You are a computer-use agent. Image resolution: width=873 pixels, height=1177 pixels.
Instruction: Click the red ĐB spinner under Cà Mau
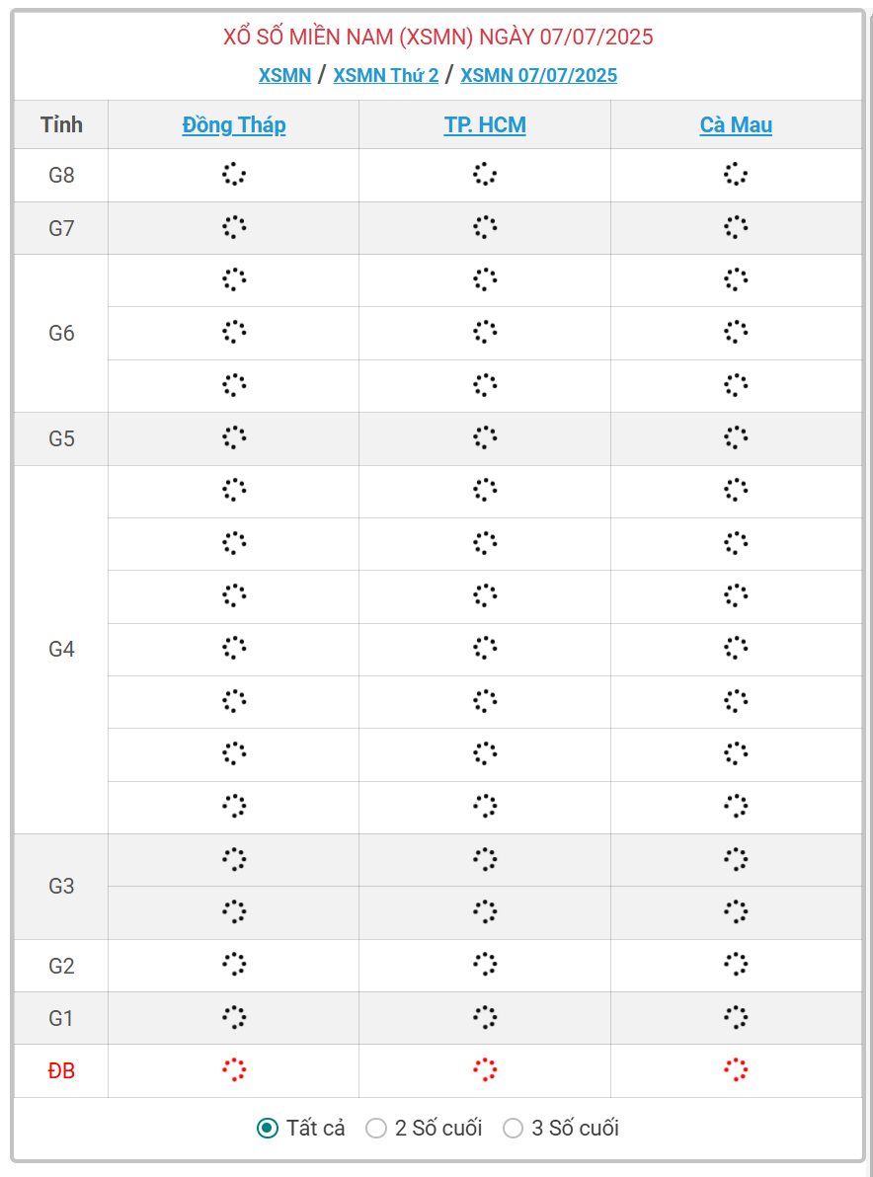736,1069
